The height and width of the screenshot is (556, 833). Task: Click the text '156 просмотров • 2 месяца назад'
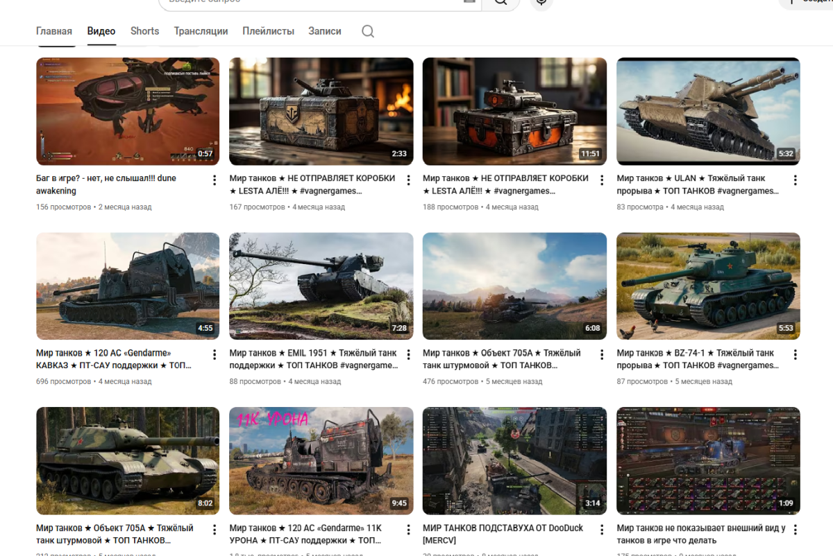[x=94, y=207]
